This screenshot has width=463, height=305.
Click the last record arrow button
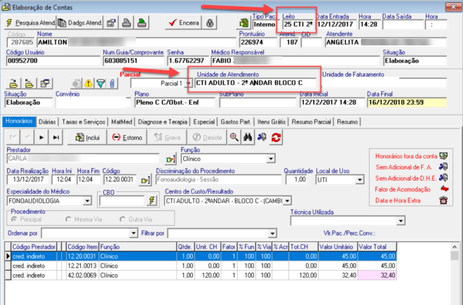tap(56, 137)
